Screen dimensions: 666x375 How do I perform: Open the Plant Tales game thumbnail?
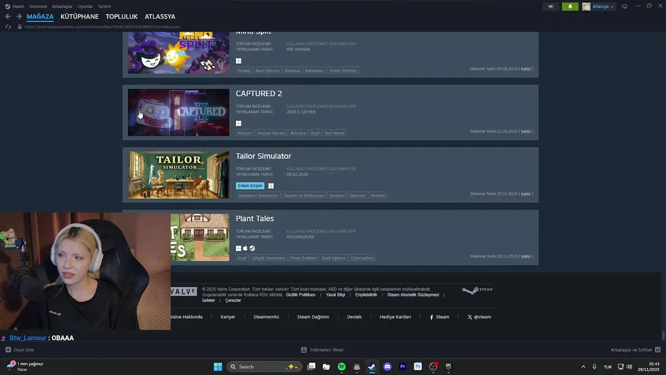tap(200, 238)
